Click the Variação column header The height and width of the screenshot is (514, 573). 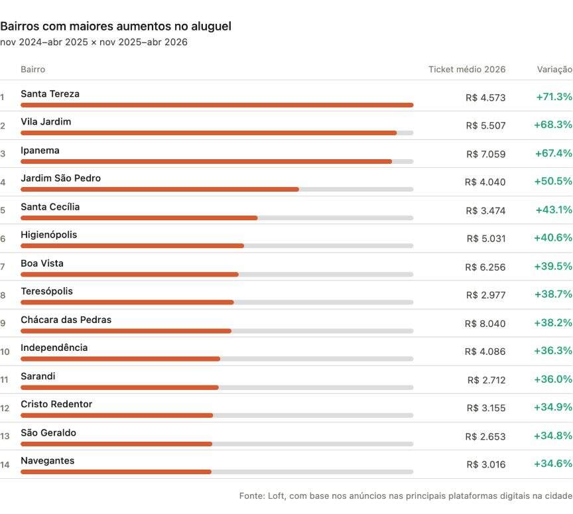tap(554, 70)
